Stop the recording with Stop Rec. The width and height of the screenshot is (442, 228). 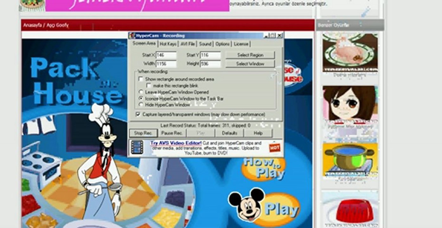[x=143, y=133]
